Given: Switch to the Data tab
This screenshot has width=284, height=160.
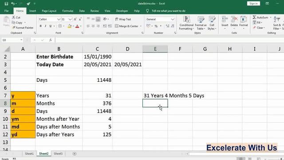Looking at the screenshot, I should point(82,11).
